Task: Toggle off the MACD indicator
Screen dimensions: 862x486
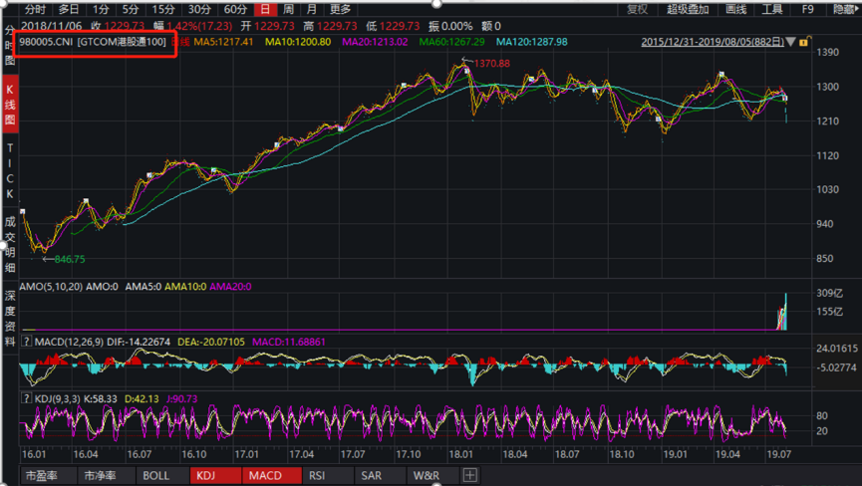Action: click(x=272, y=476)
